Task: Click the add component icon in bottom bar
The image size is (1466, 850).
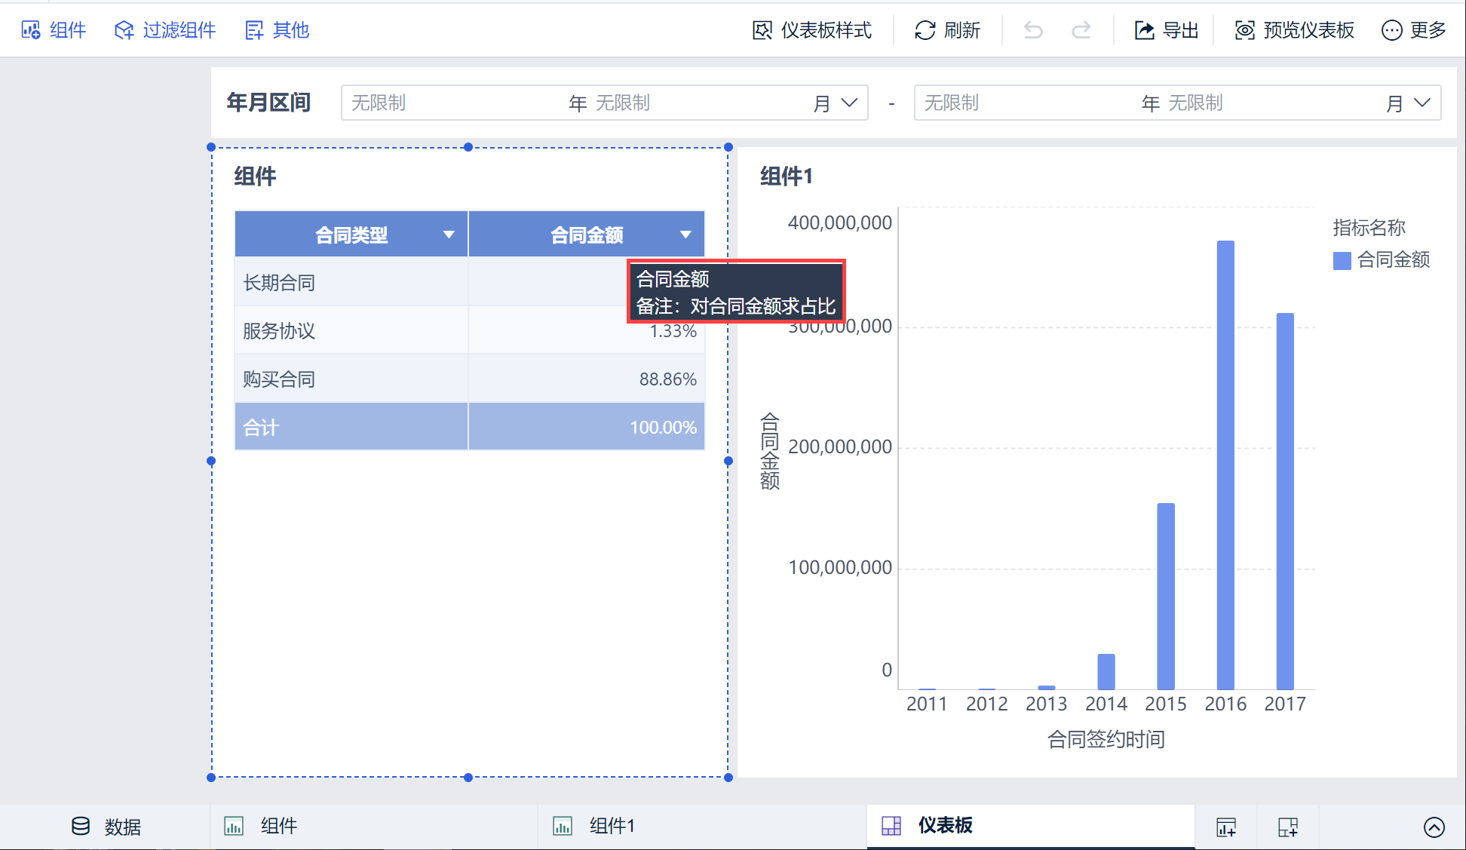Action: [x=1226, y=827]
